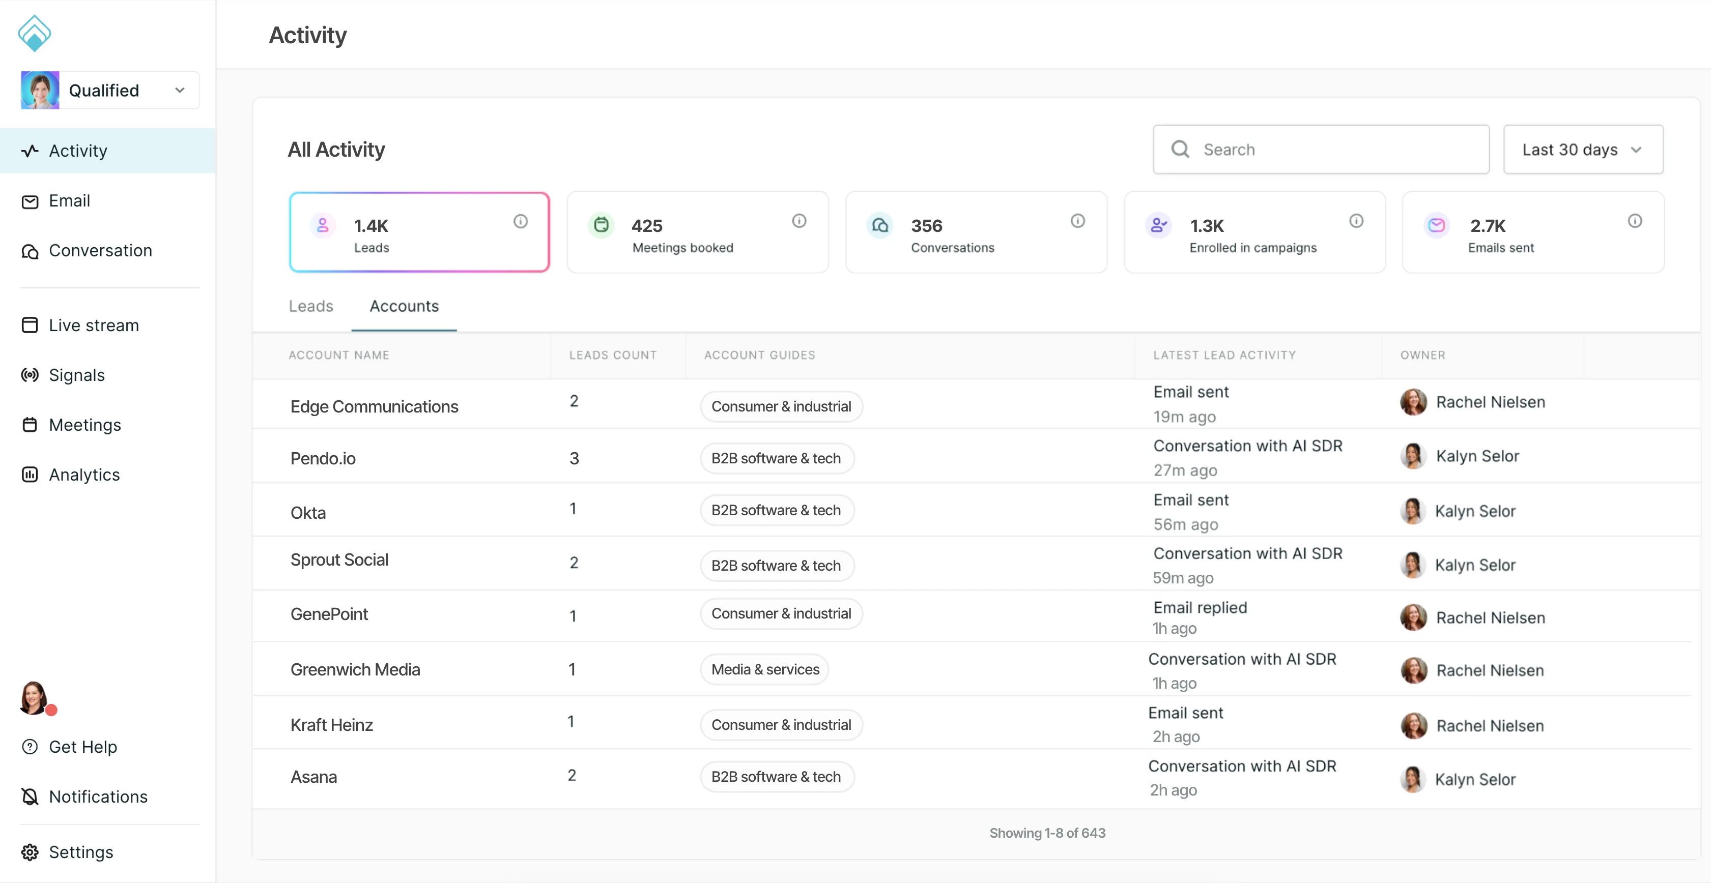
Task: Open Conversation in the sidebar
Action: (87, 250)
